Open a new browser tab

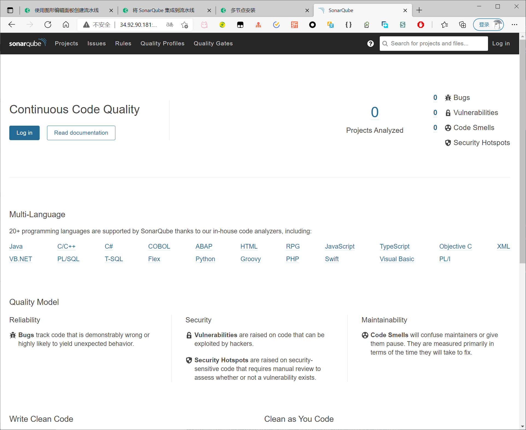pos(419,10)
